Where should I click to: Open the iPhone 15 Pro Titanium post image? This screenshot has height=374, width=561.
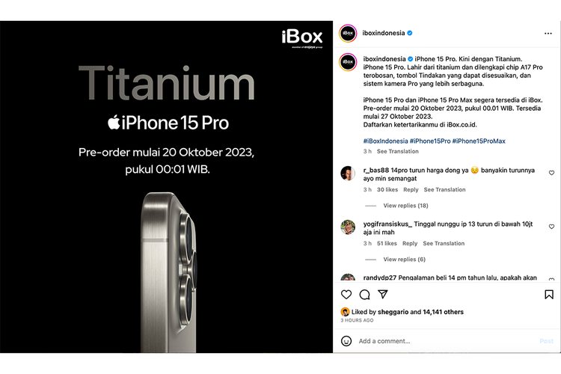pos(166,187)
